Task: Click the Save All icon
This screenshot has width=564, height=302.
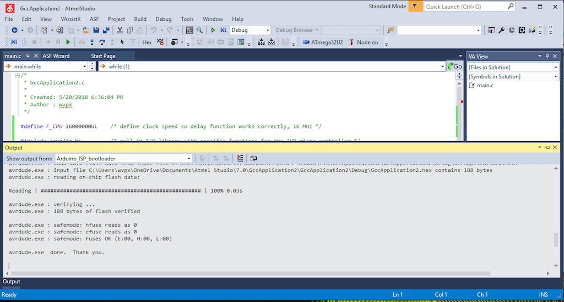Action: pyautogui.click(x=106, y=31)
